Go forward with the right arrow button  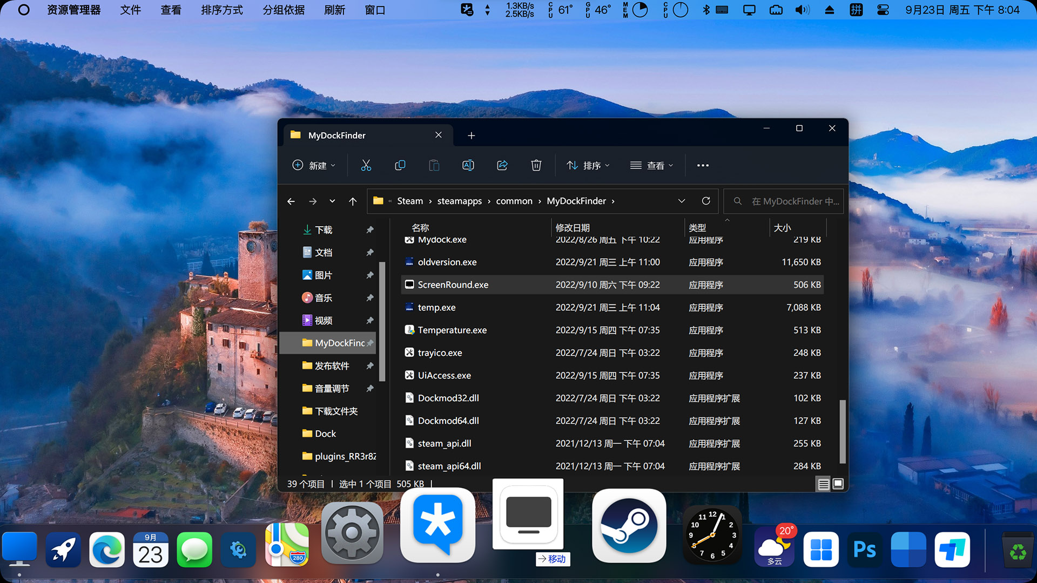313,201
